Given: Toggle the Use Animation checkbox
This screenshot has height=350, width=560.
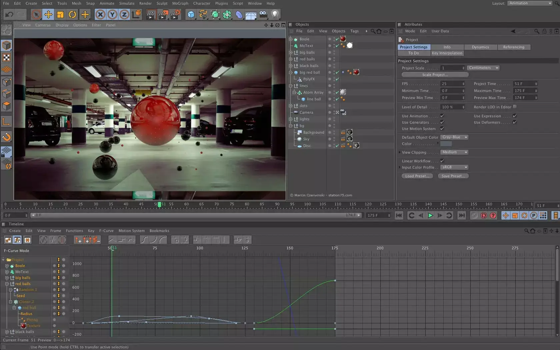Looking at the screenshot, I should point(442,116).
